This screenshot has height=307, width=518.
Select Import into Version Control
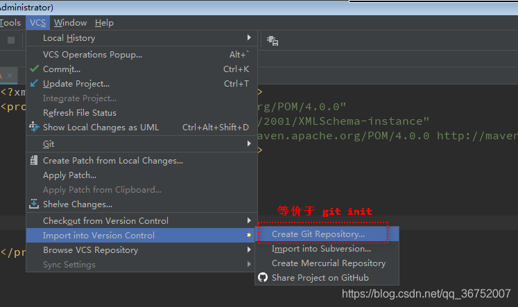[141, 236]
